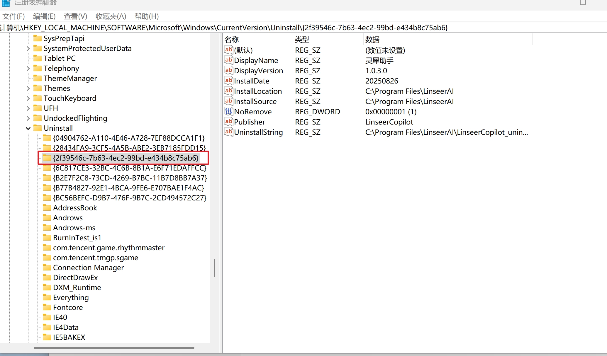The image size is (607, 356).
Task: Click the DisplayName string value icon
Action: coord(228,60)
